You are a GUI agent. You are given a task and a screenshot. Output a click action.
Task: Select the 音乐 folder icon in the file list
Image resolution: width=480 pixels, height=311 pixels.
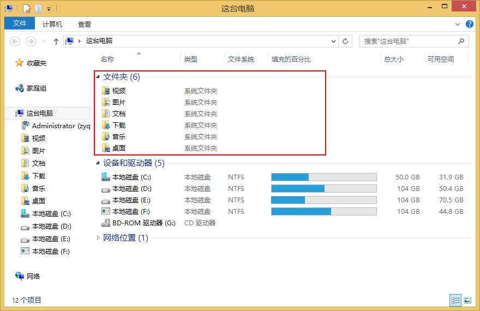[106, 136]
